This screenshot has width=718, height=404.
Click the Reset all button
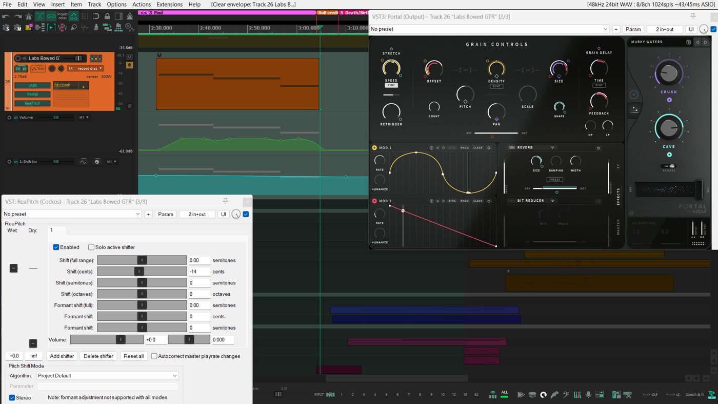[x=134, y=356]
